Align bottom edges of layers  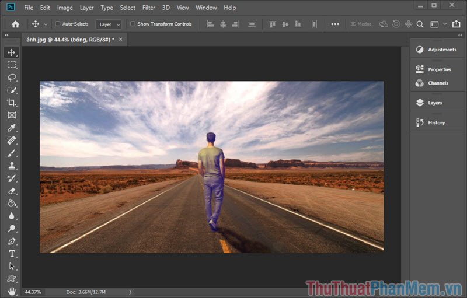click(298, 24)
